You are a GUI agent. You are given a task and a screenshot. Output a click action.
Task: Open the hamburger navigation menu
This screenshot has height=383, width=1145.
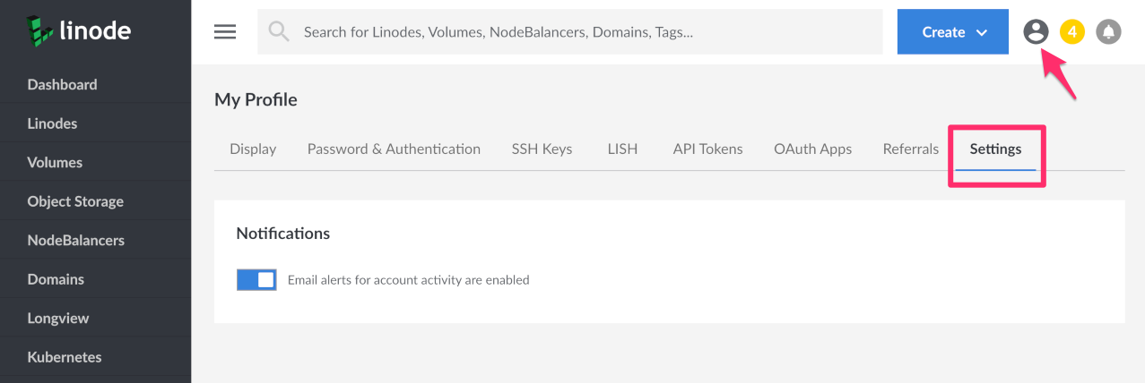coord(225,32)
